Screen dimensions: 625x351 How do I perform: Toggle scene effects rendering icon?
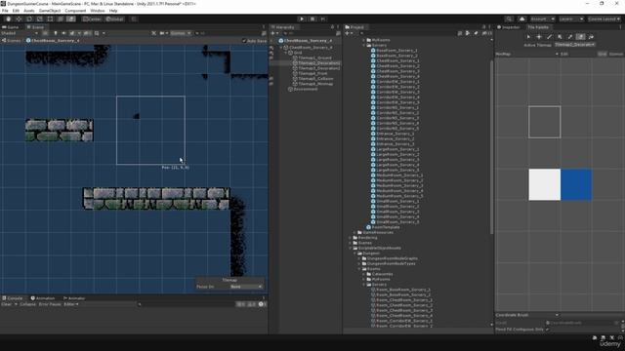point(72,33)
